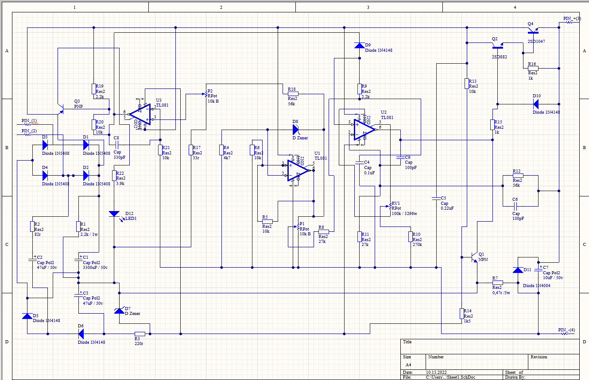Click the R7 0,47r 5w resistor symbol
Screen dimensions: 589x380
(498, 282)
